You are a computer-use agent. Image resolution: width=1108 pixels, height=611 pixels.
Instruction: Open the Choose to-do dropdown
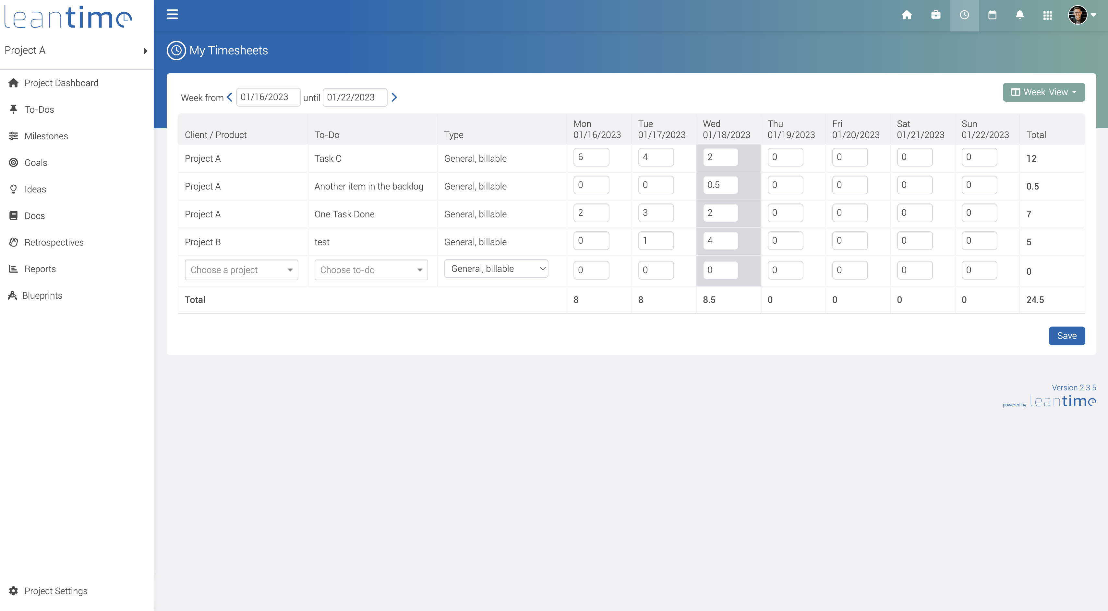(371, 270)
